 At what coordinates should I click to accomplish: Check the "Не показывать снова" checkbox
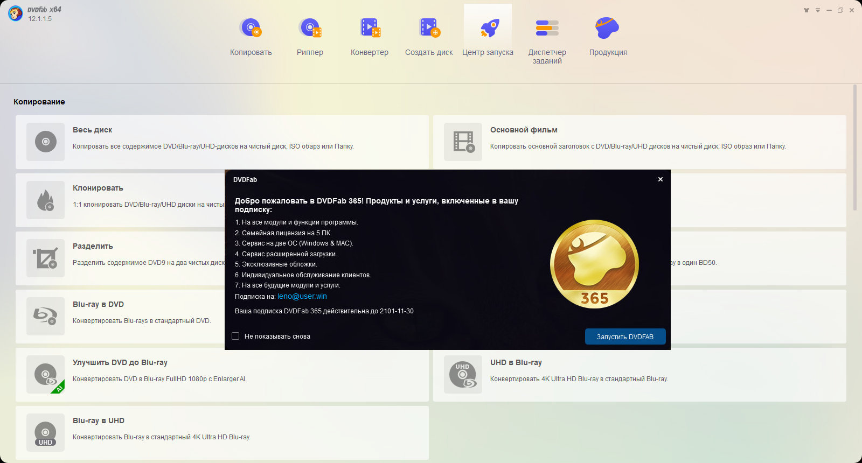[x=235, y=336]
